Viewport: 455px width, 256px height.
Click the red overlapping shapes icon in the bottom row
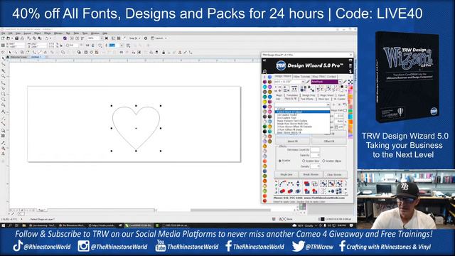click(306, 183)
